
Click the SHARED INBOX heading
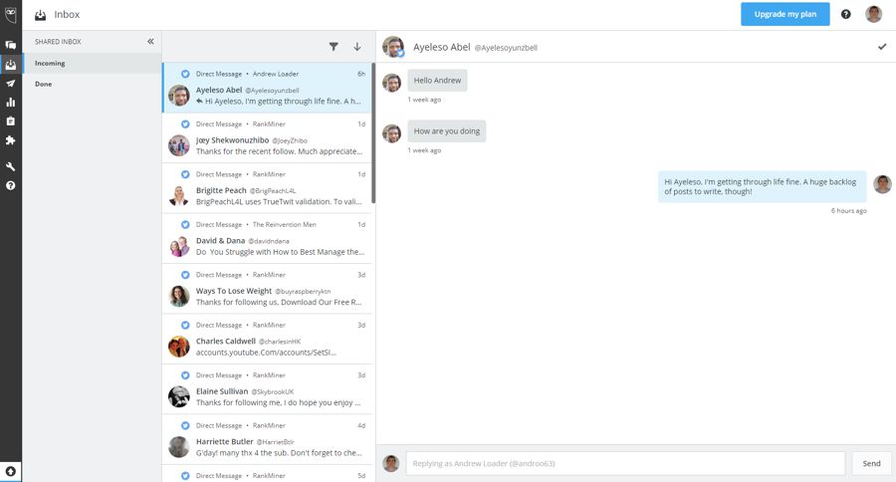58,42
